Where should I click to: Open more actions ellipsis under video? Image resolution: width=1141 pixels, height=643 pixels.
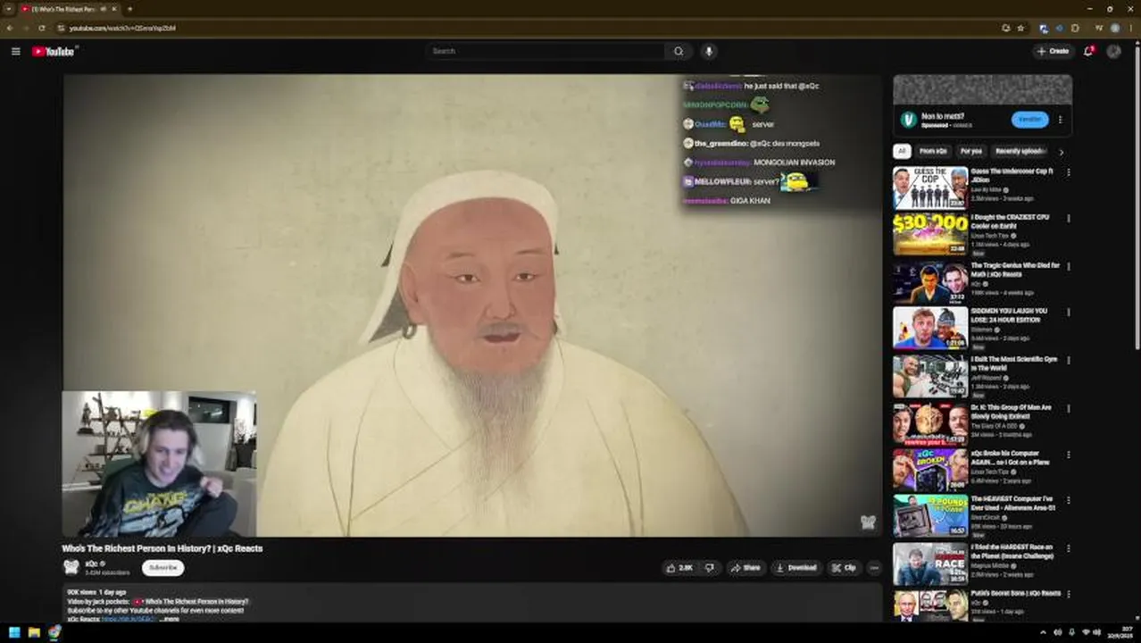coord(874,567)
